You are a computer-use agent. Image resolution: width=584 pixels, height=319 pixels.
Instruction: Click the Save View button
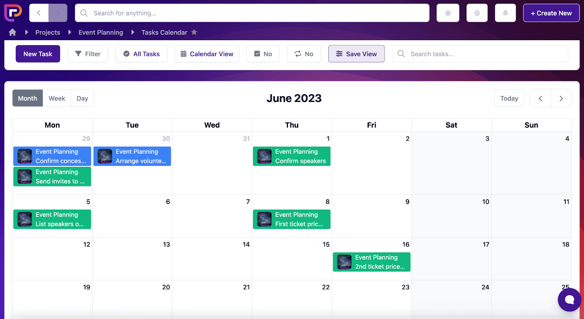tap(356, 54)
